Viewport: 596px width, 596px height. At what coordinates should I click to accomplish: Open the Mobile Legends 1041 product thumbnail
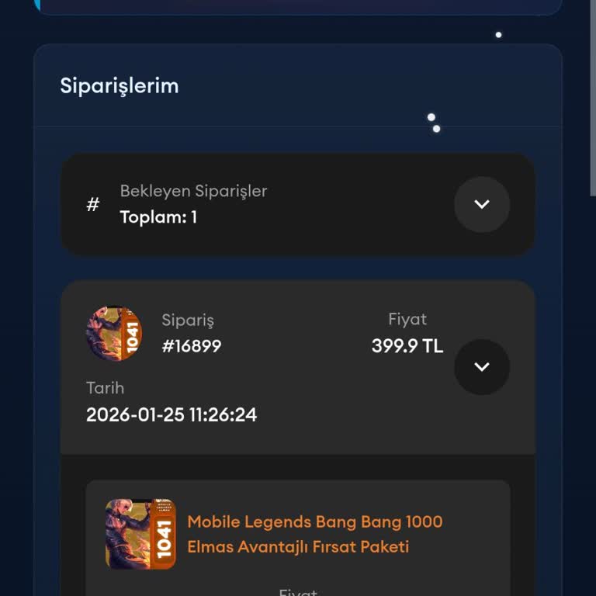[x=140, y=534]
